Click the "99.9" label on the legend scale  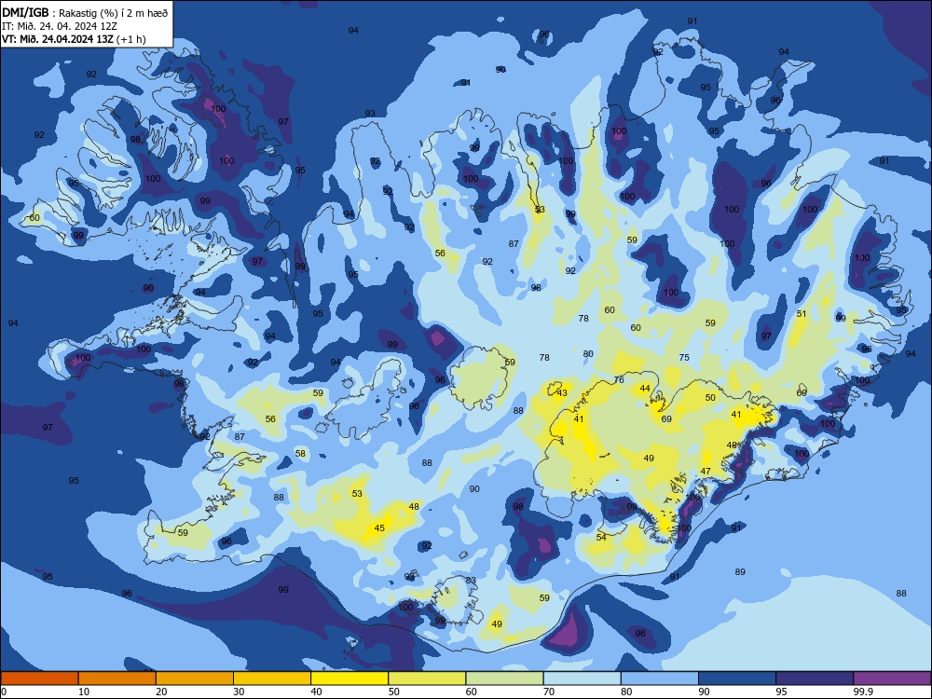[863, 692]
